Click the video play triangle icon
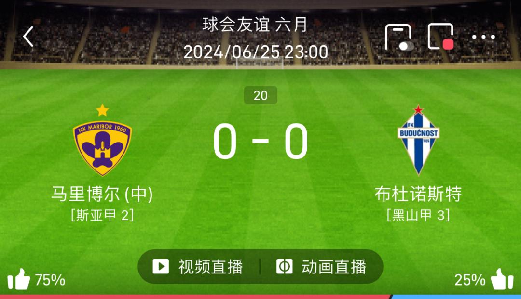The width and height of the screenshot is (521, 299). pyautogui.click(x=161, y=267)
